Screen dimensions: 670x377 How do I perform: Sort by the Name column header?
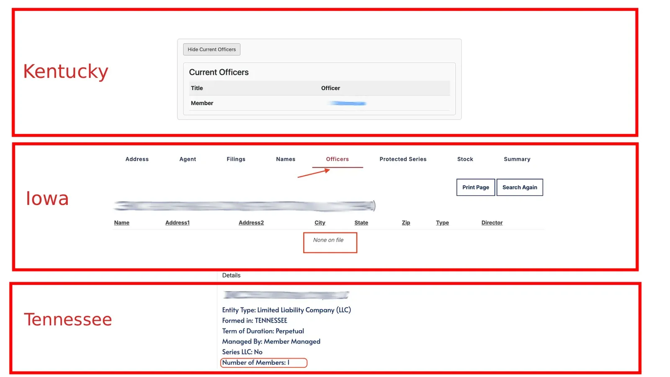point(122,223)
